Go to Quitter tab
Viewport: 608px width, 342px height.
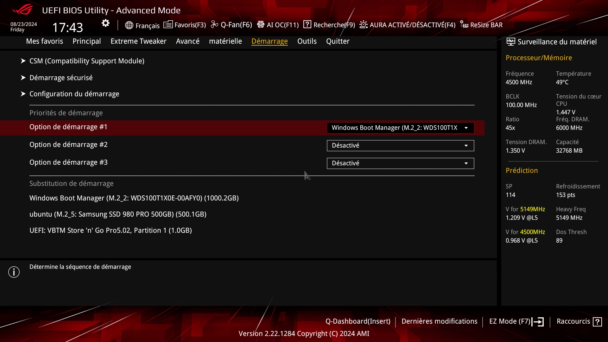coord(338,41)
